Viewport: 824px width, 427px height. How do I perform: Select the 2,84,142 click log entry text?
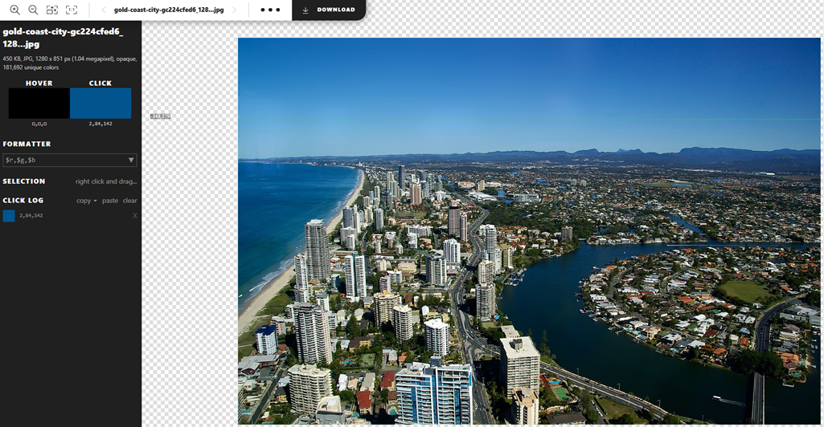(x=31, y=216)
